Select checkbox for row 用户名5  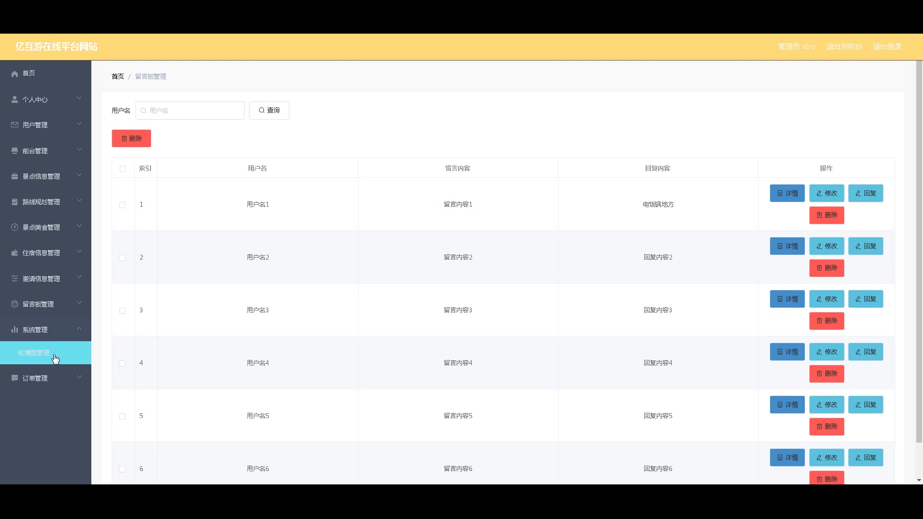[123, 416]
